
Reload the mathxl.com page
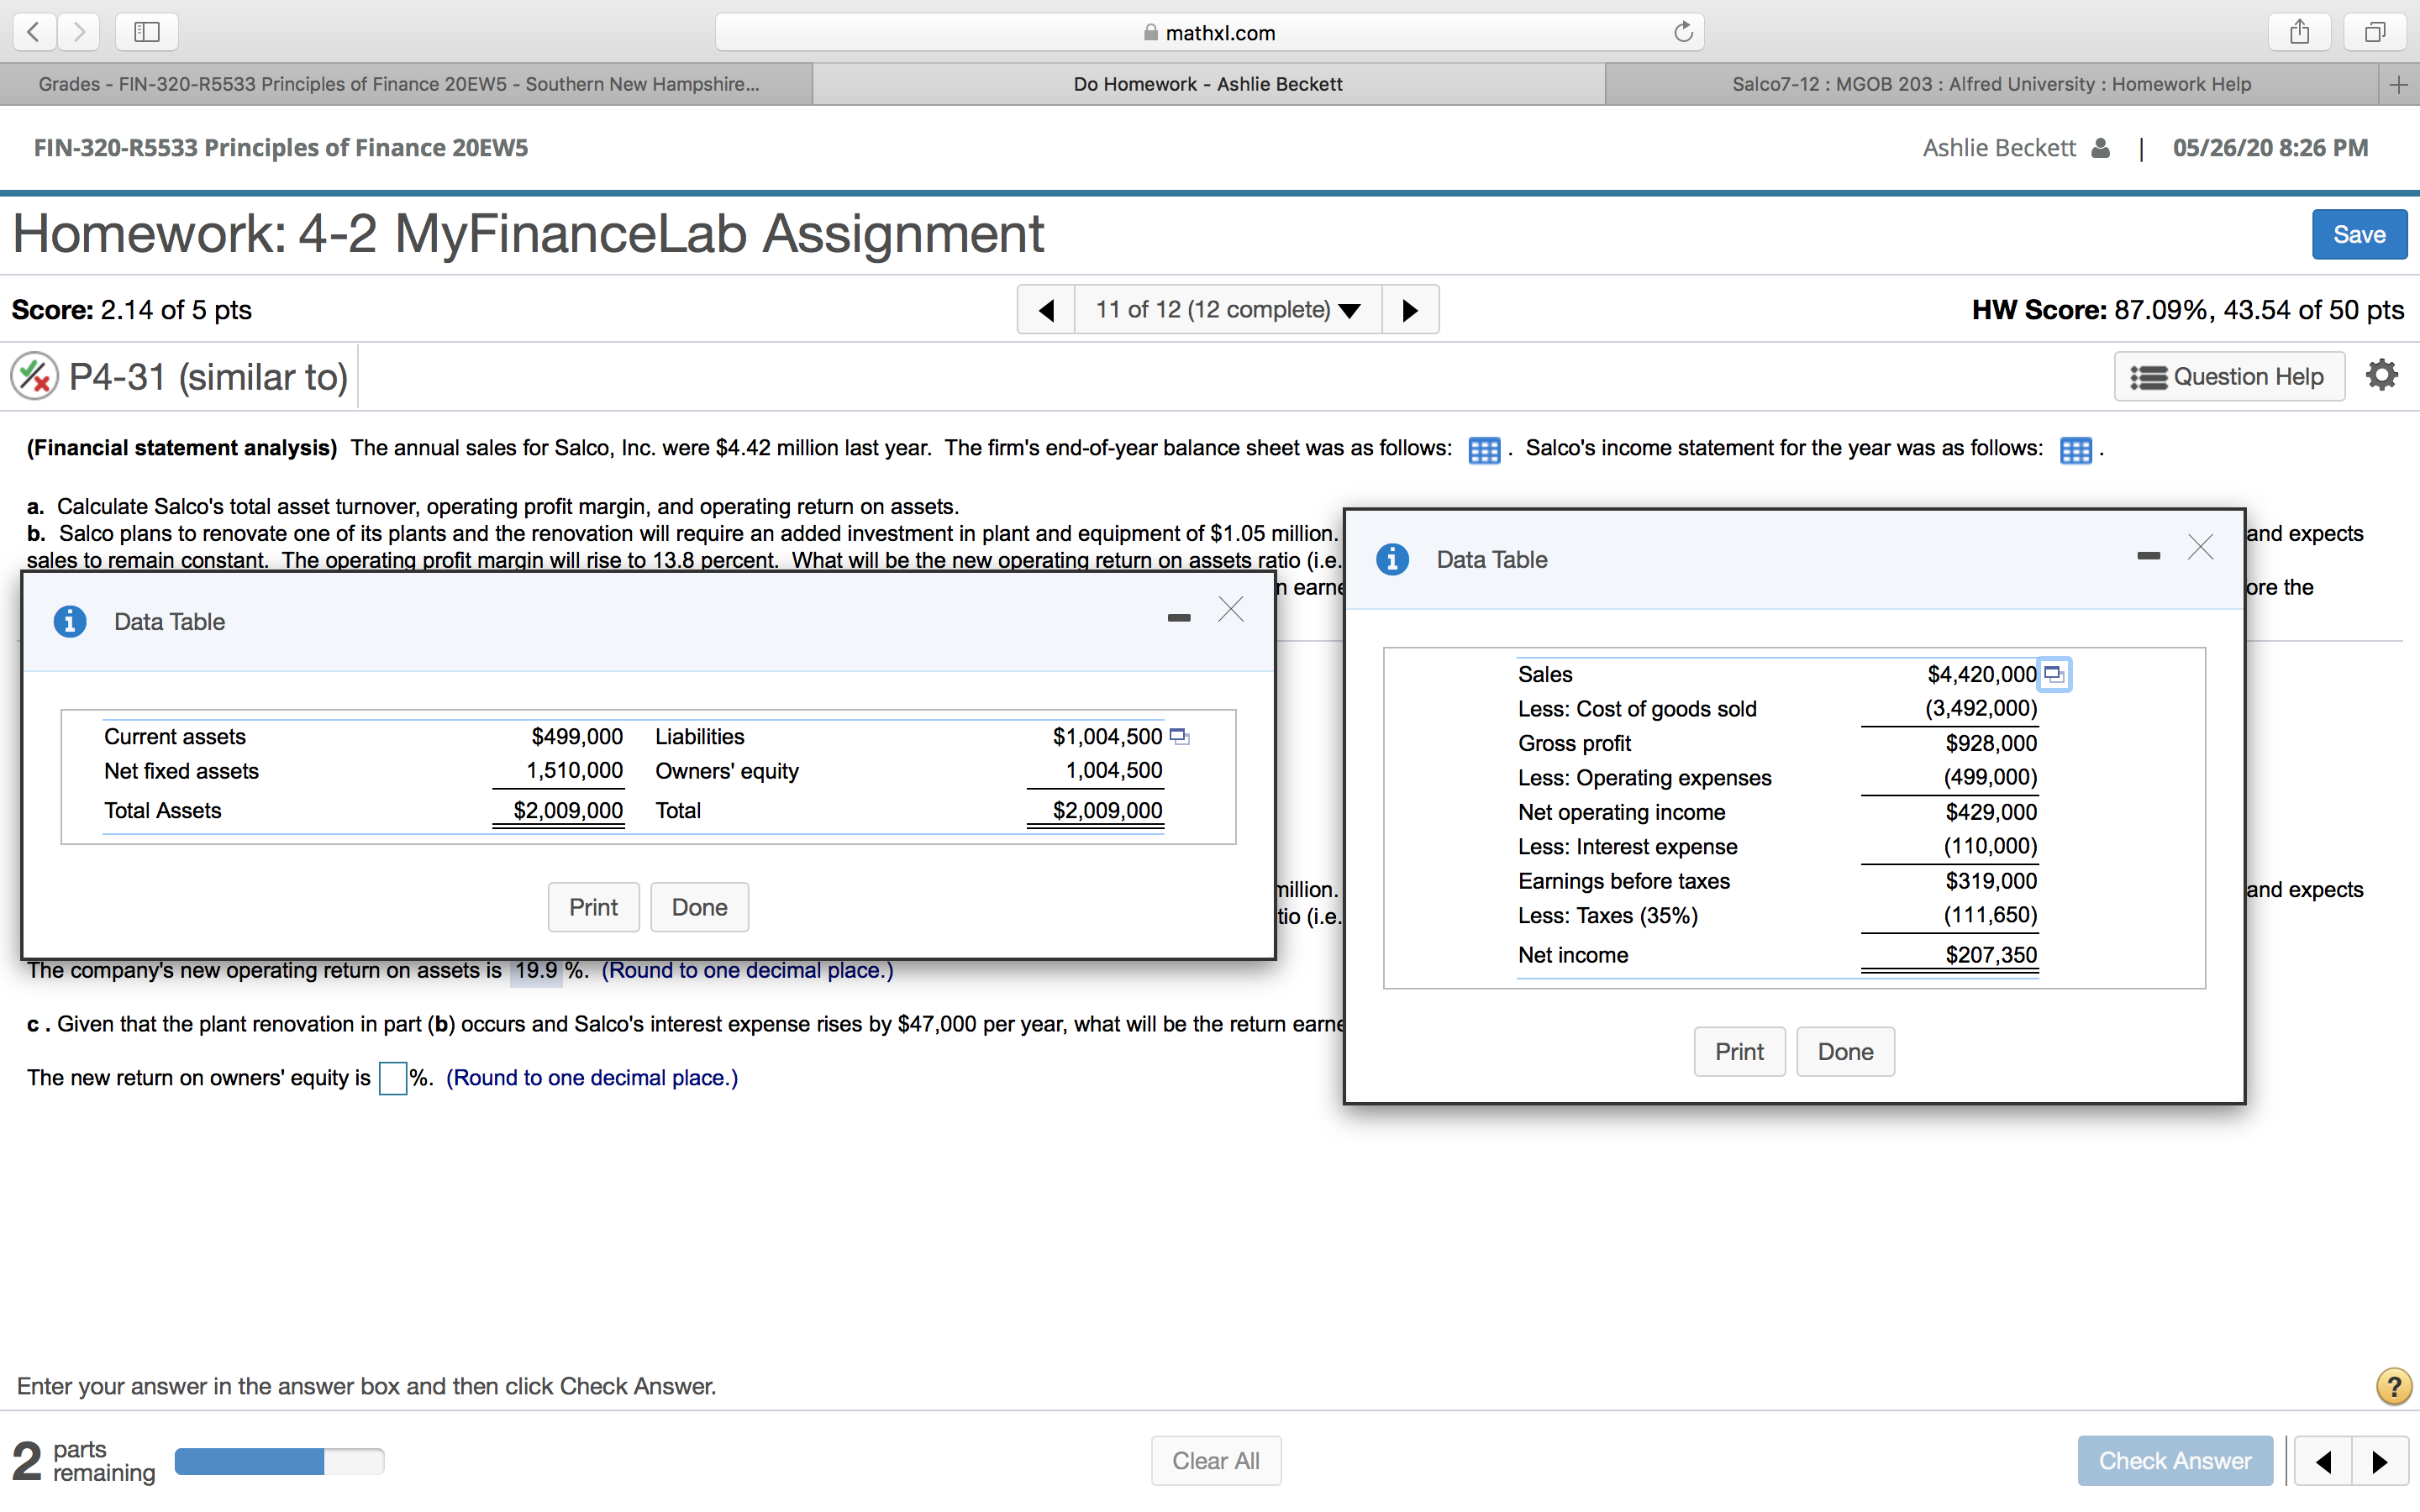coord(1683,32)
